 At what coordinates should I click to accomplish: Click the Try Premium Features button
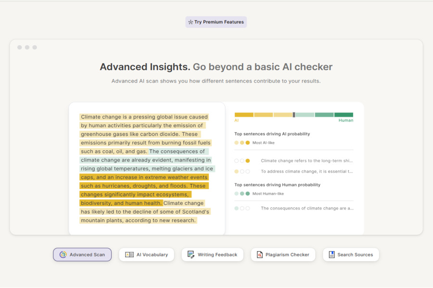tap(216, 22)
